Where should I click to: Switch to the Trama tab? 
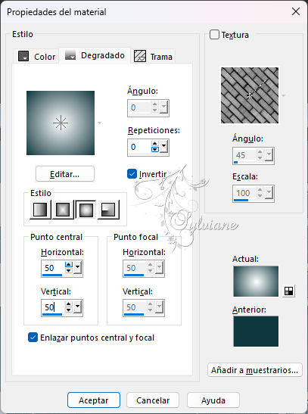[x=154, y=56]
